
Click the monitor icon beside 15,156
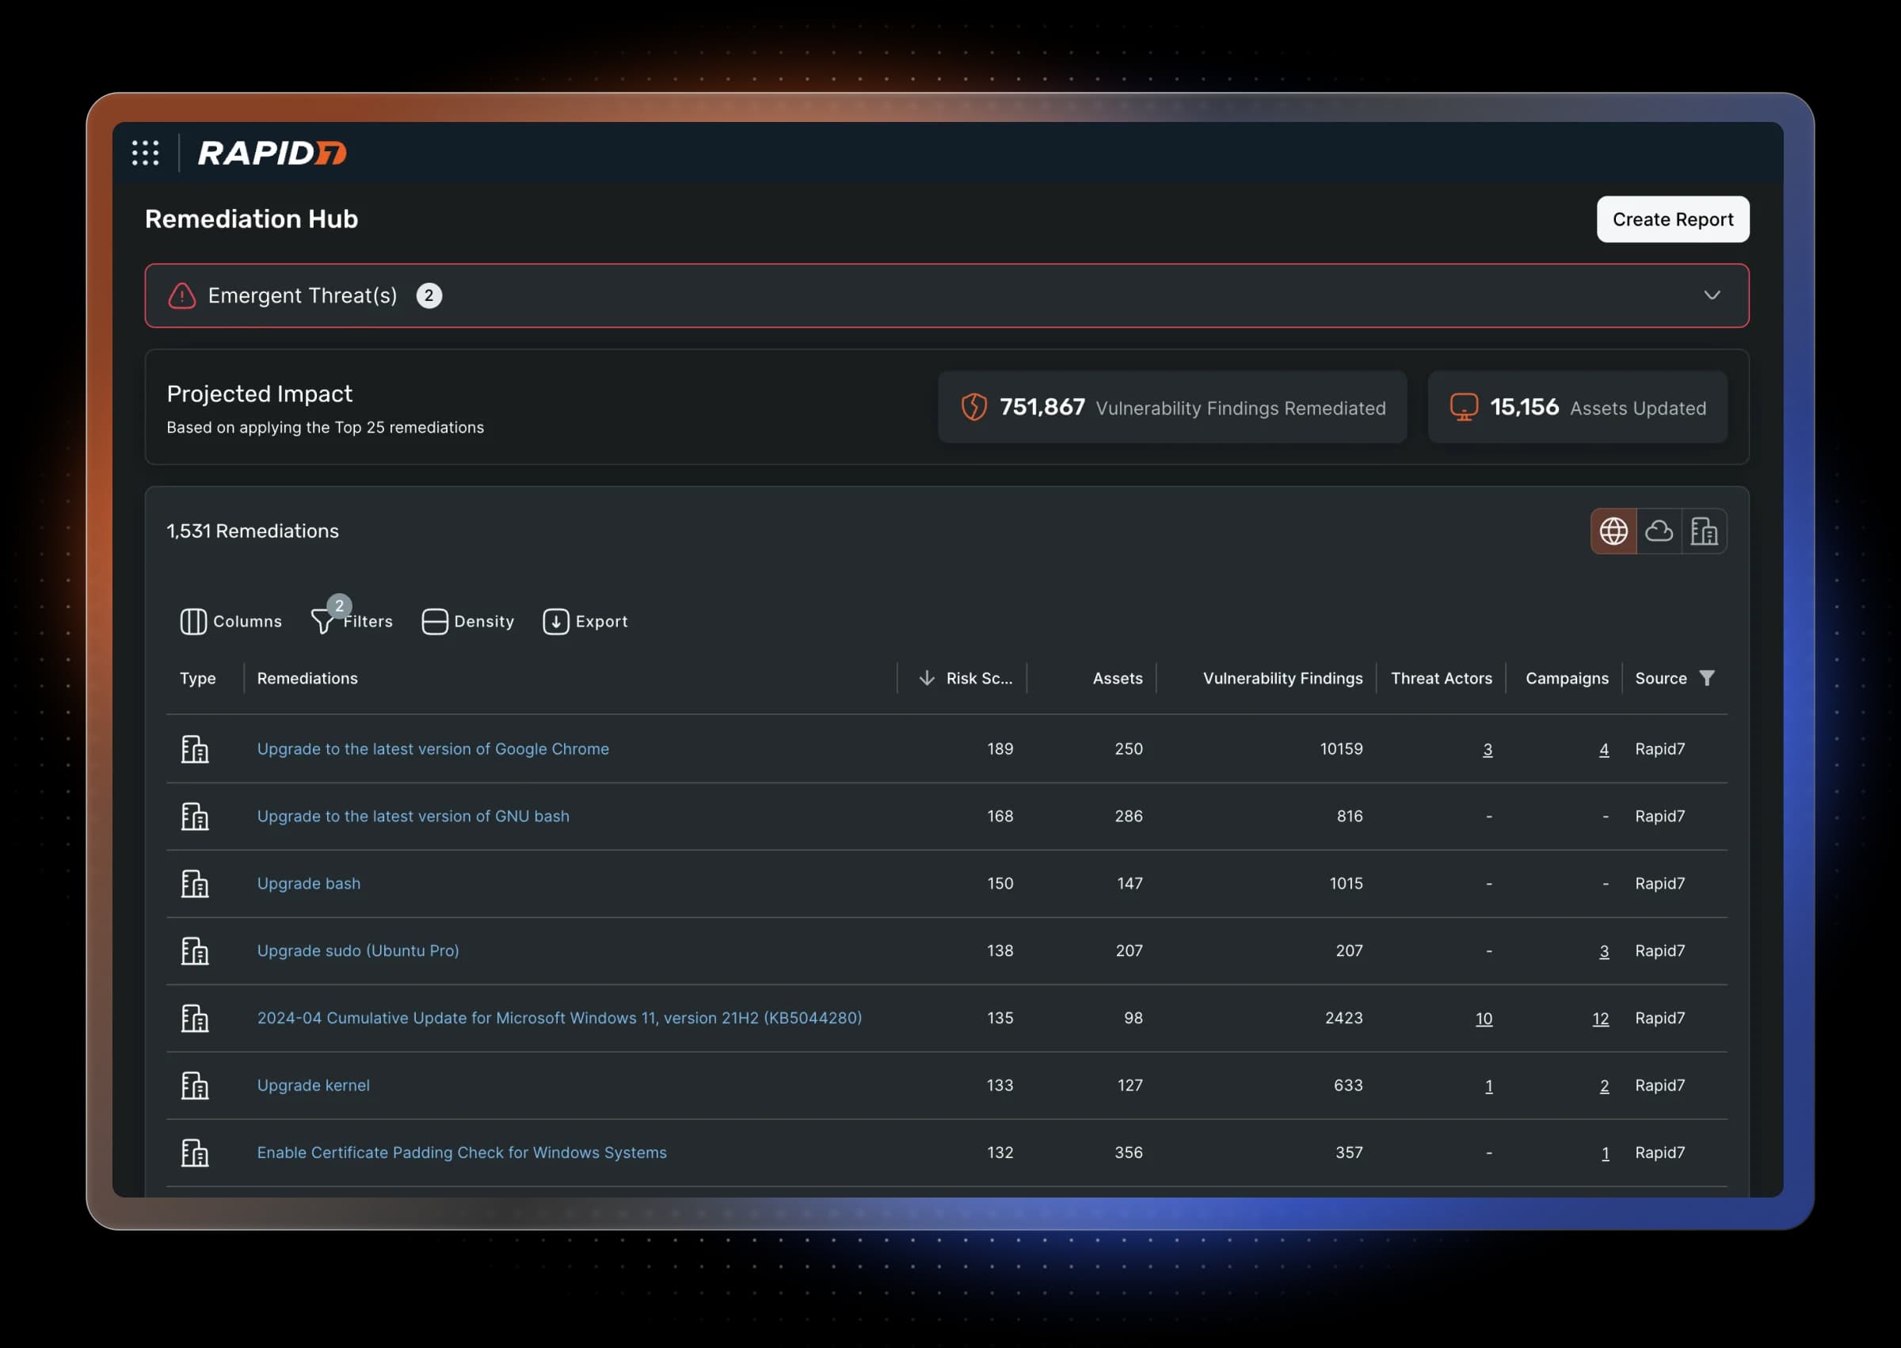[1464, 407]
